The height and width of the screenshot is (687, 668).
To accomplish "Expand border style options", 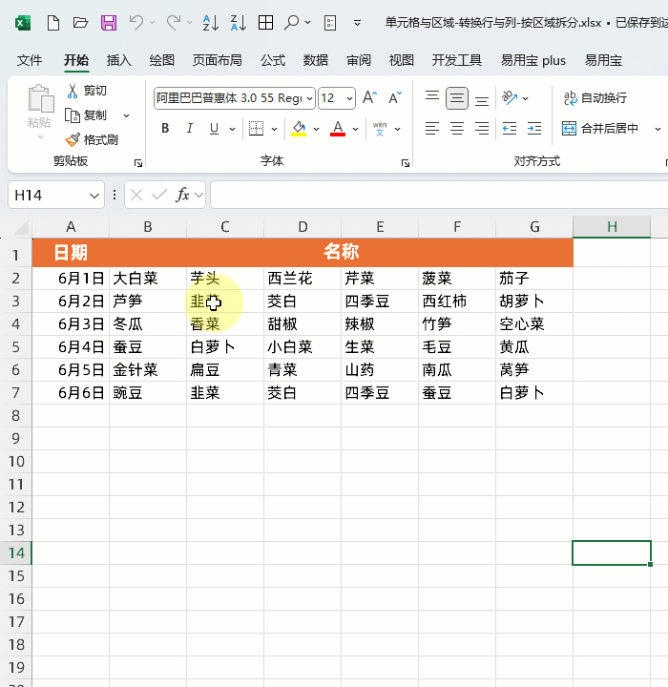I will coord(275,129).
